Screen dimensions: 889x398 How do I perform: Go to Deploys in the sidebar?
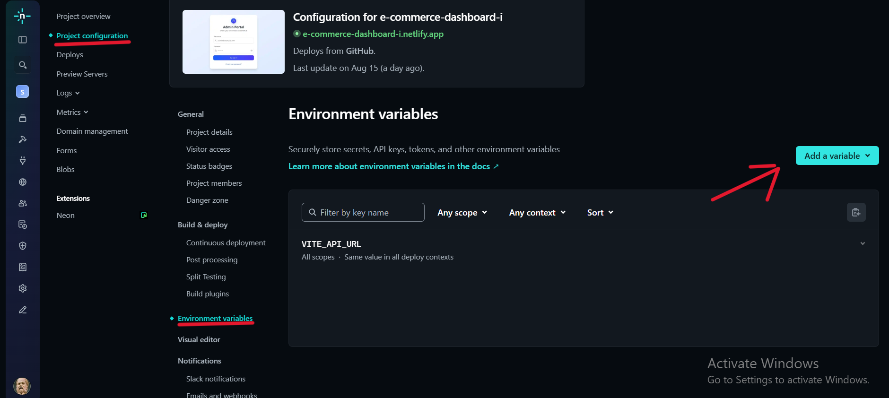(x=70, y=55)
